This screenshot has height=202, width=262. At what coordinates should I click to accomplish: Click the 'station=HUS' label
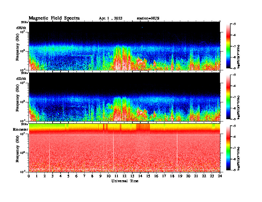click(148, 18)
